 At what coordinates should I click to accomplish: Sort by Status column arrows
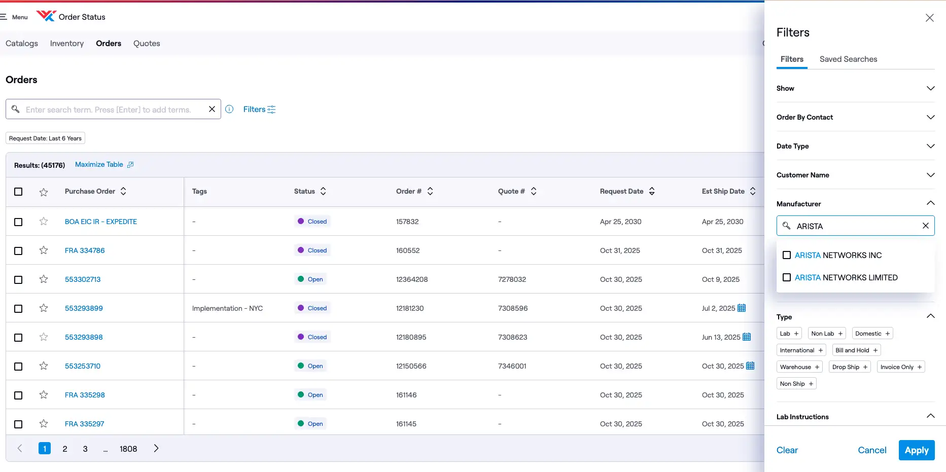[323, 191]
